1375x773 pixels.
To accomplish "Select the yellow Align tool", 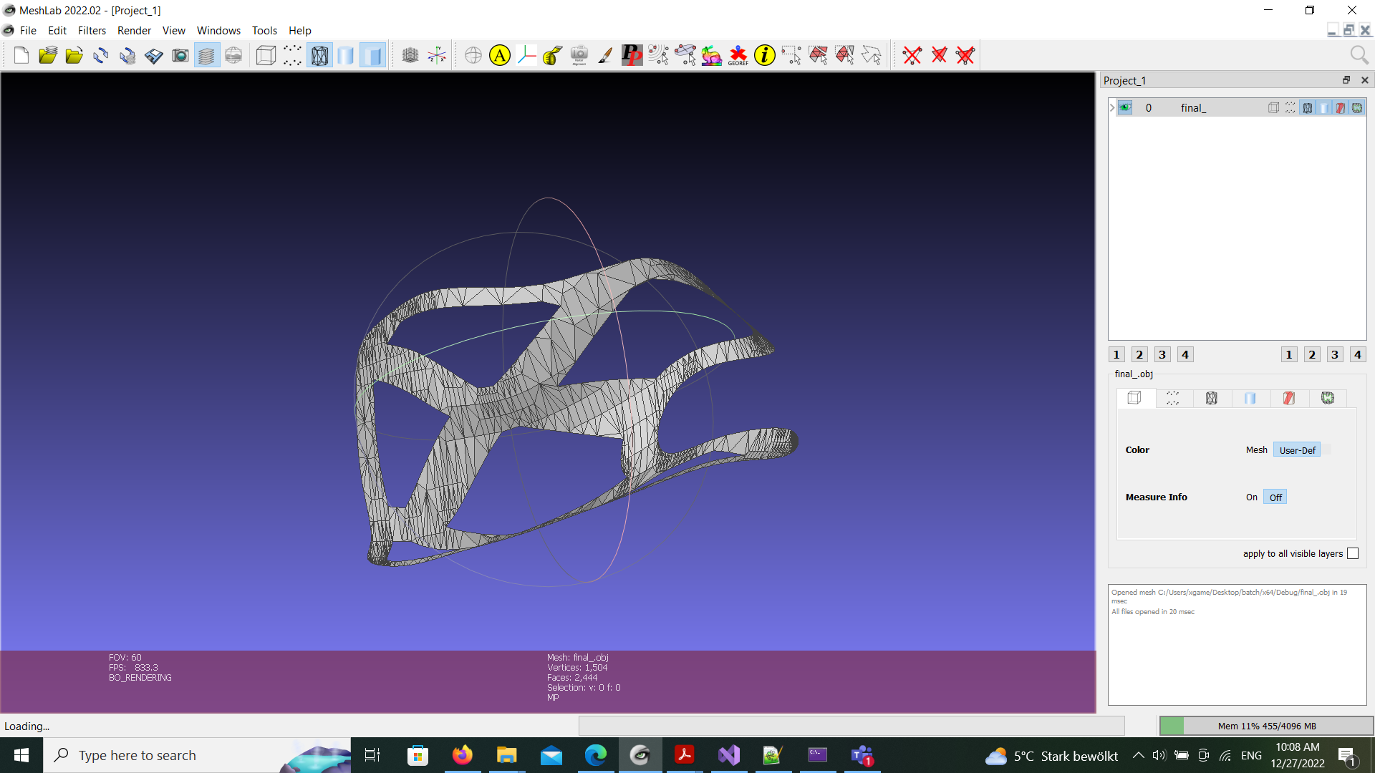I will 500,55.
